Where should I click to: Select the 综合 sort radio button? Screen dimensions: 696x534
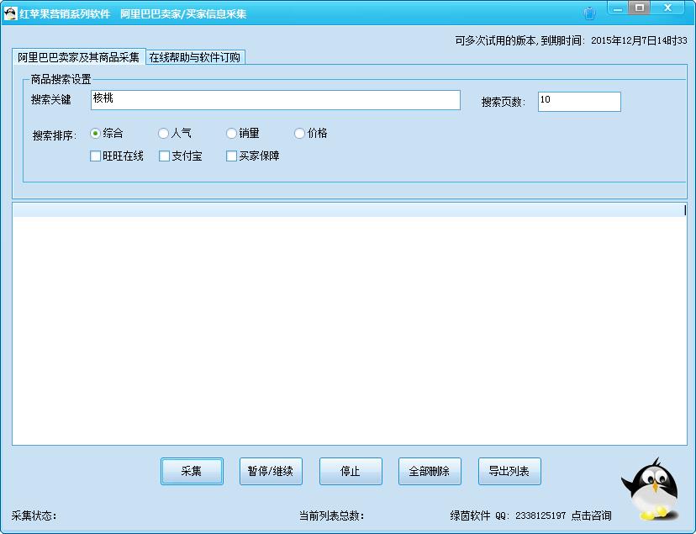pyautogui.click(x=95, y=133)
